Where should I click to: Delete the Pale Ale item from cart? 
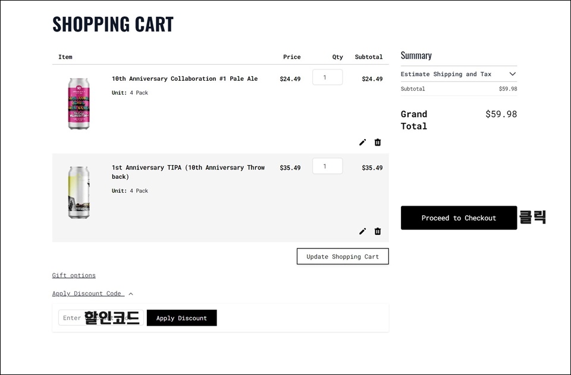(378, 142)
